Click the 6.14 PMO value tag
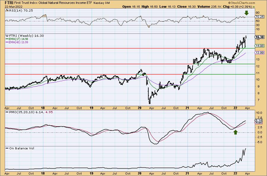The image size is (267, 176). (x=259, y=120)
